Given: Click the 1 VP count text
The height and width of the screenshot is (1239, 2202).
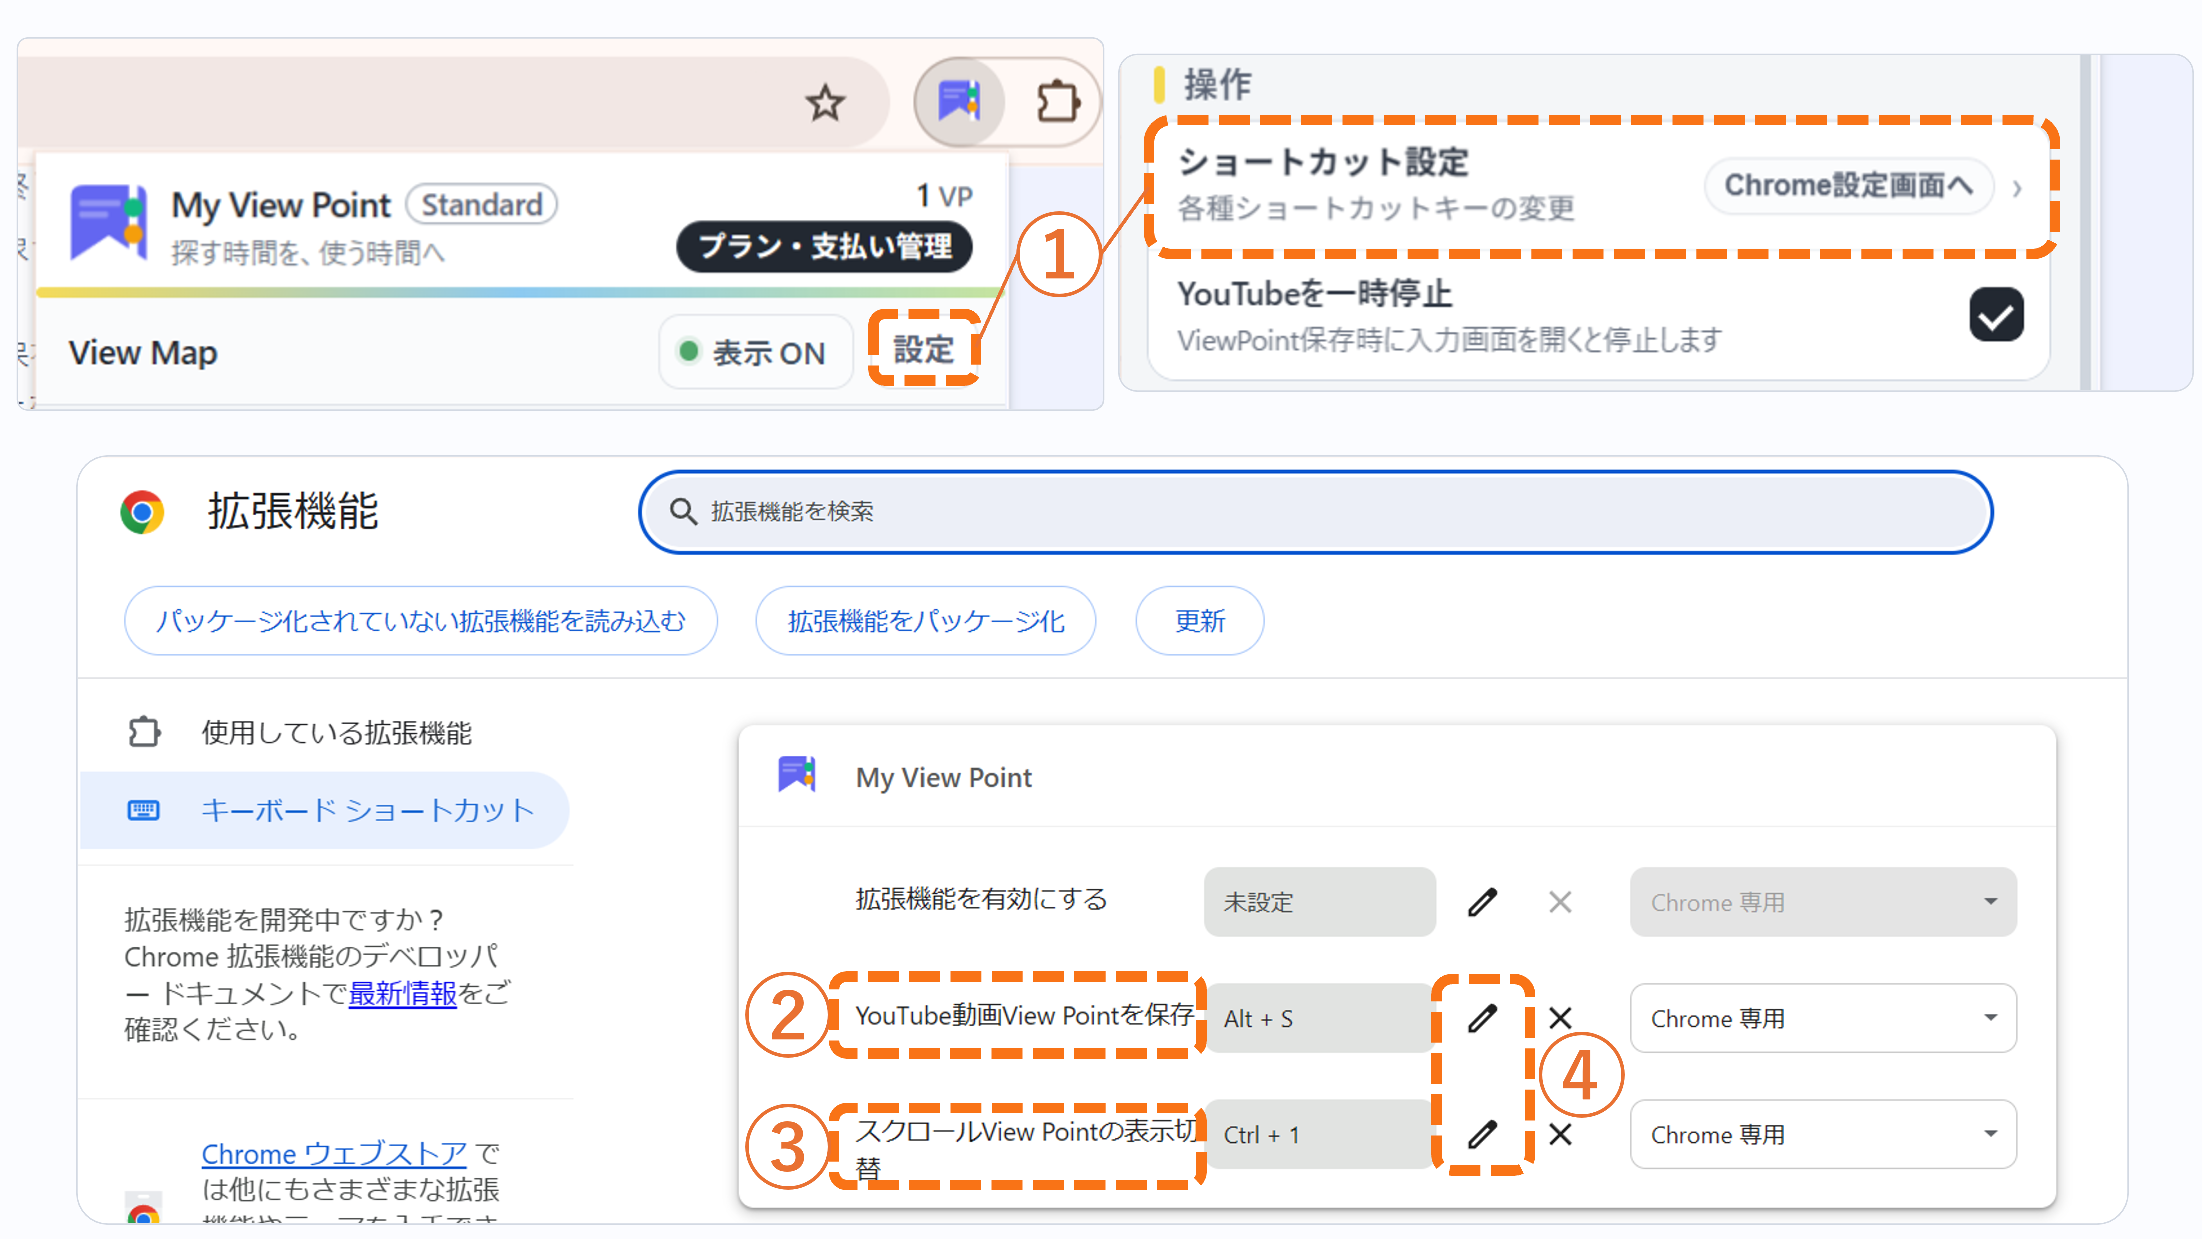Looking at the screenshot, I should (944, 196).
